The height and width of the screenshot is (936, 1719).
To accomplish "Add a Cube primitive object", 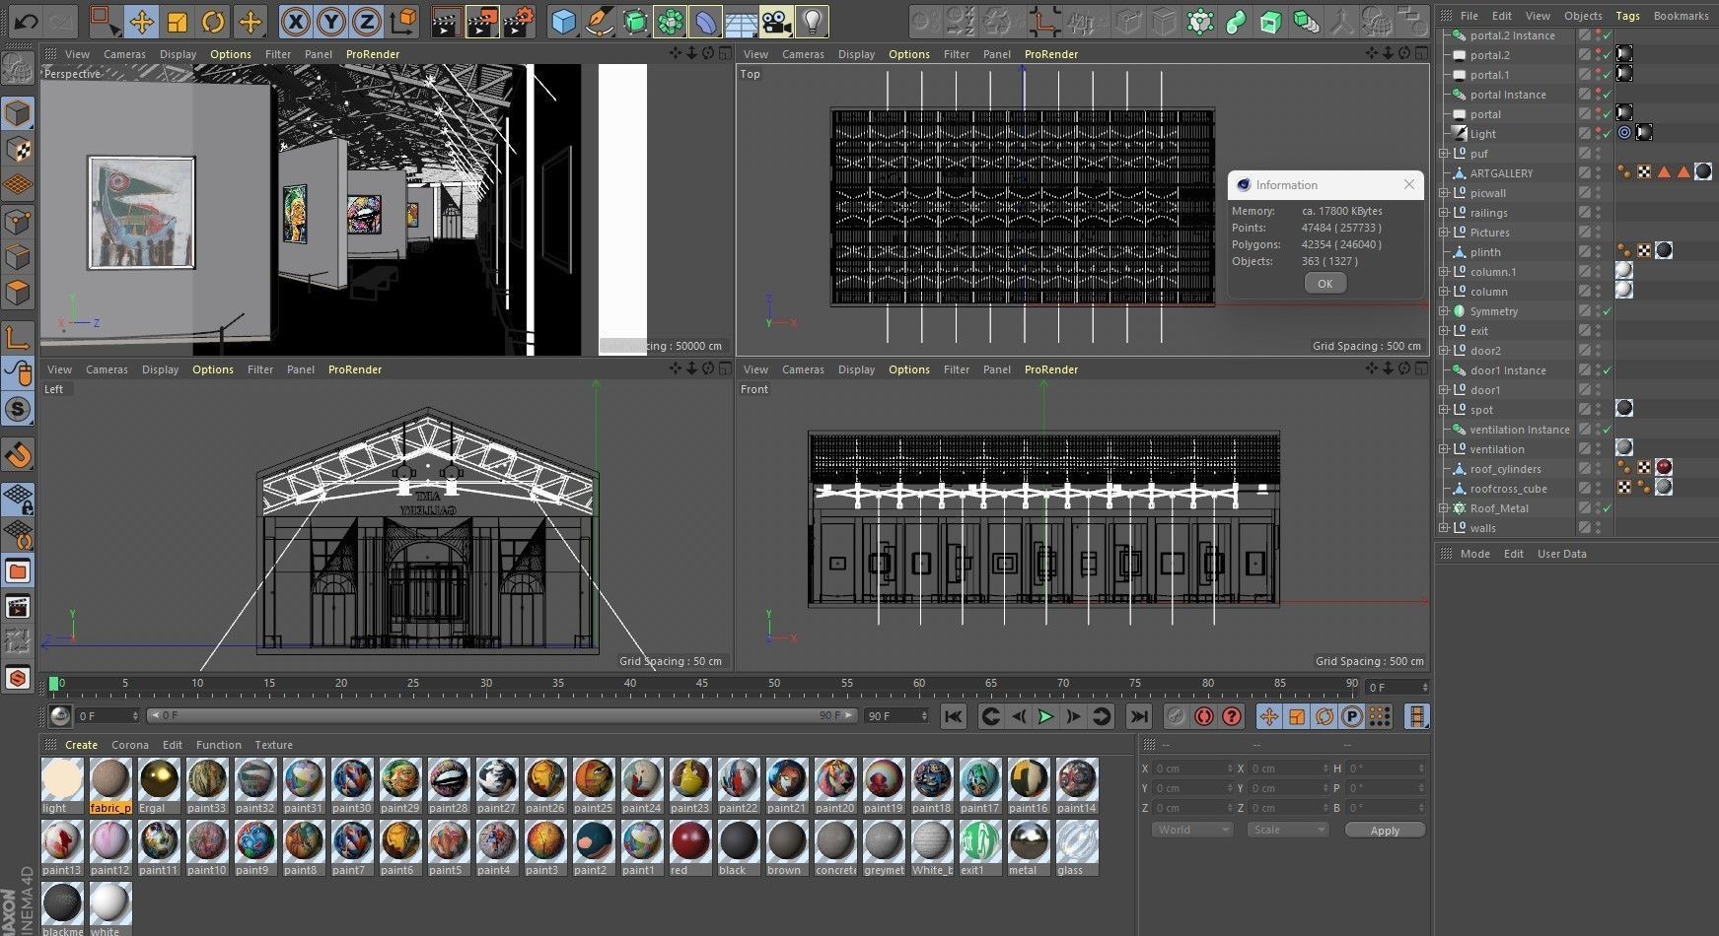I will click(x=563, y=22).
